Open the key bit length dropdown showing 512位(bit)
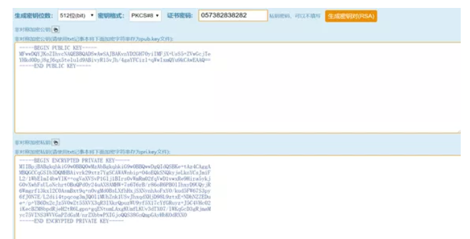The width and height of the screenshot is (470, 239). click(x=77, y=15)
